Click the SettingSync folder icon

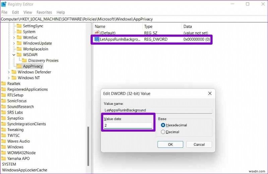19,26
